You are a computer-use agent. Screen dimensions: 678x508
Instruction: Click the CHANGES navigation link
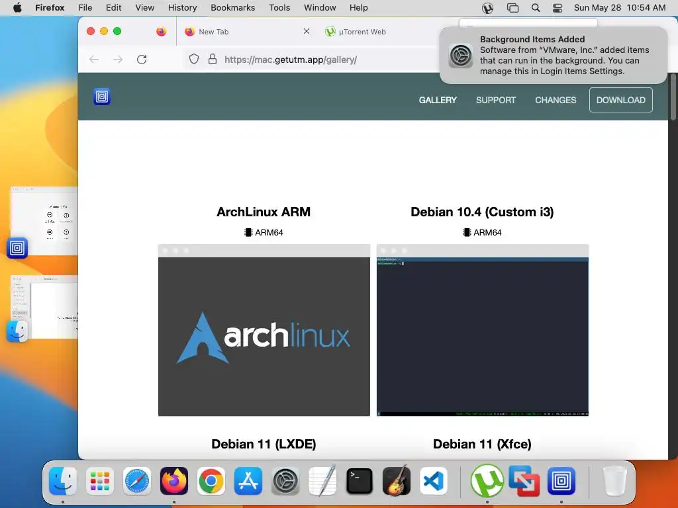coord(556,100)
